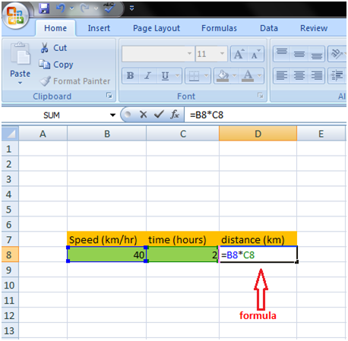Click cell B8 containing 40
Image resolution: width=348 pixels, height=341 pixels.
(107, 254)
